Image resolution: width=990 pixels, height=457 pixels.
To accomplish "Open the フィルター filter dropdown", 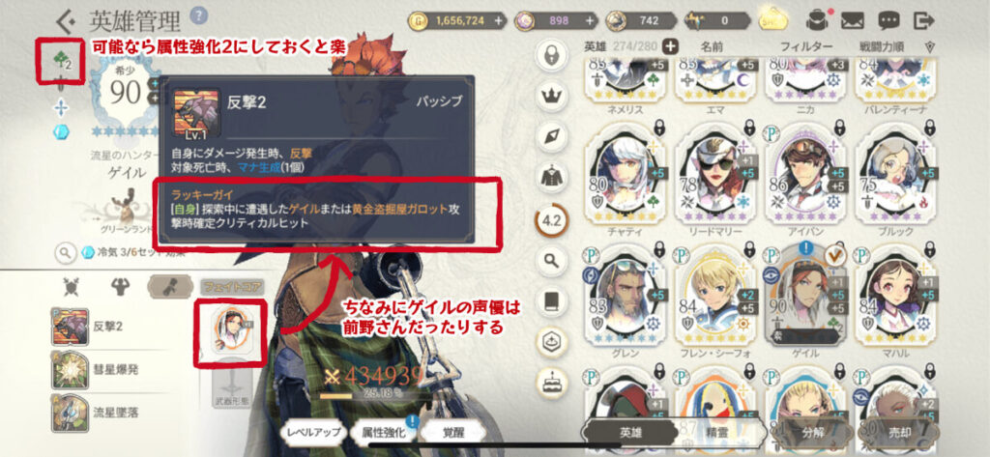I will point(806,46).
